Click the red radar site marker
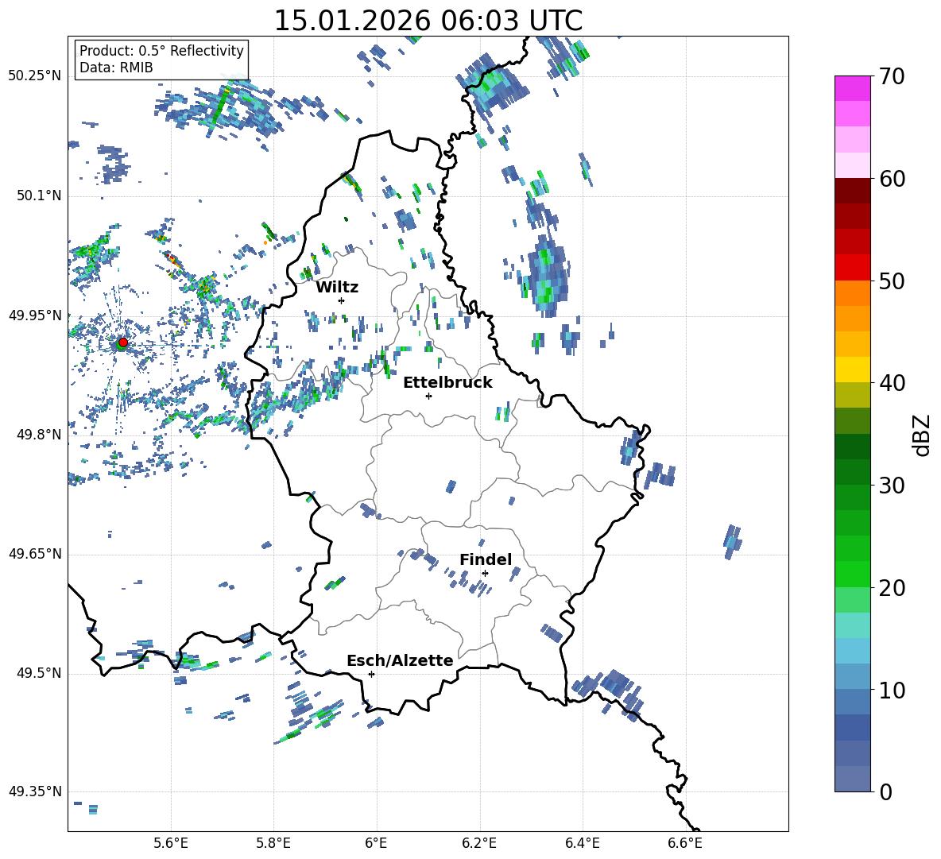941x859 pixels. 122,342
